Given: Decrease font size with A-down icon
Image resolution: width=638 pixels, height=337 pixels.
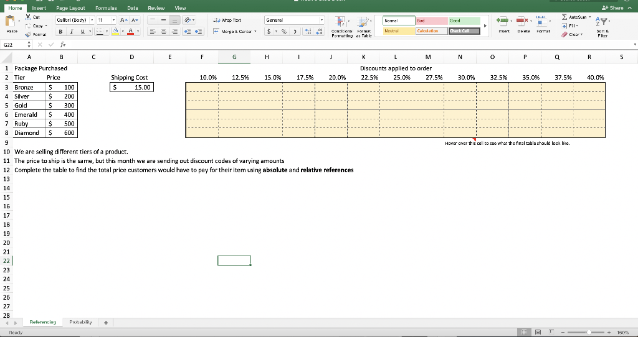Looking at the screenshot, I should pyautogui.click(x=136, y=20).
